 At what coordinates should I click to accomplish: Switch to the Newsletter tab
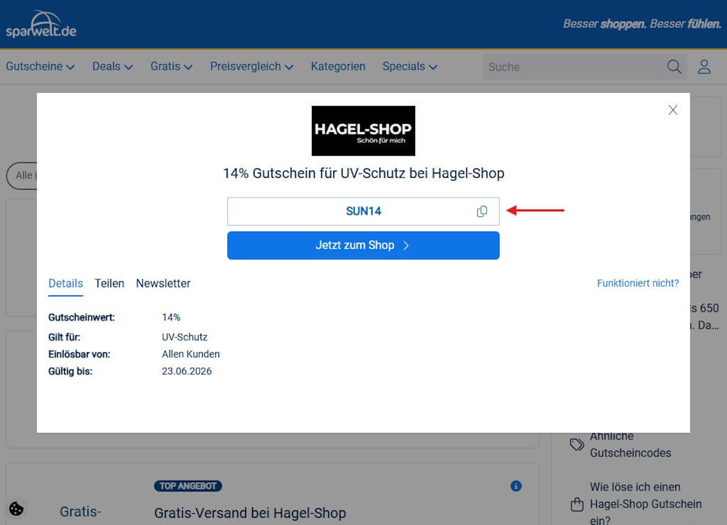[x=163, y=283]
